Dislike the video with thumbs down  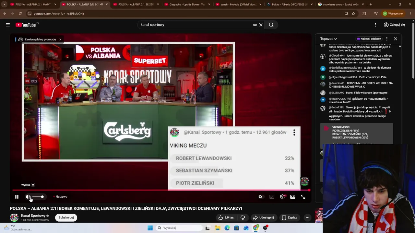click(x=243, y=217)
